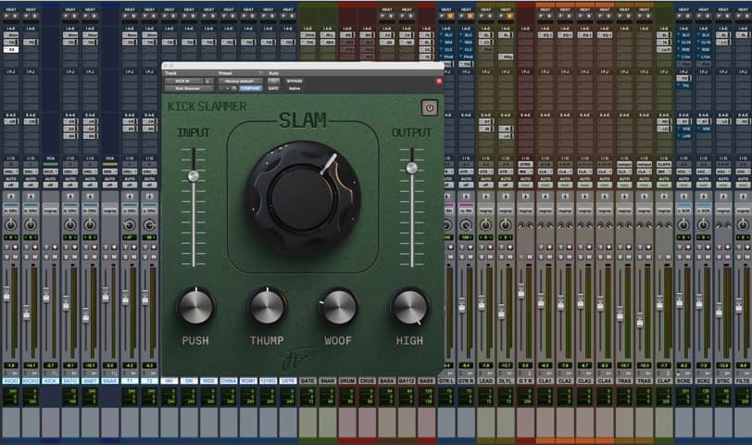The height and width of the screenshot is (445, 752).
Task: Click the COMPARE button in the plug-in header
Action: (x=251, y=88)
